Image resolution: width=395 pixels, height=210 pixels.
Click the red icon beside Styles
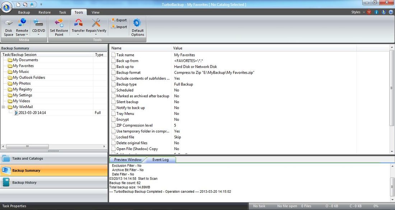(x=369, y=12)
